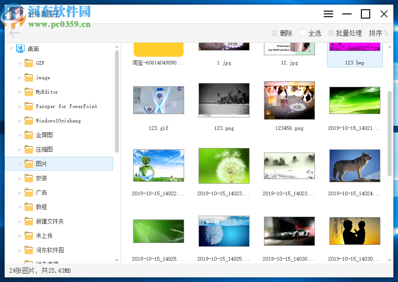Open the hamburger menu icon
Screen dimensions: 398x282
[328, 14]
